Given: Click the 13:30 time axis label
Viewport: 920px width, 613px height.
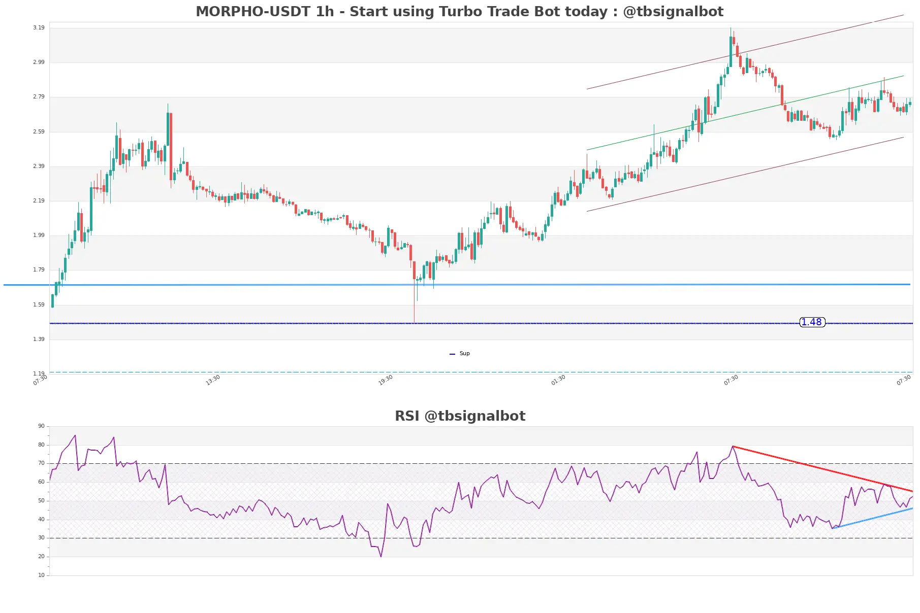Looking at the screenshot, I should (213, 380).
